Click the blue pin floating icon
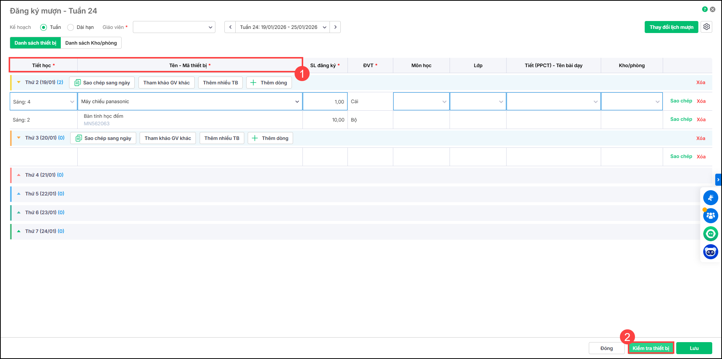Screen dimensions: 722x359 710,198
